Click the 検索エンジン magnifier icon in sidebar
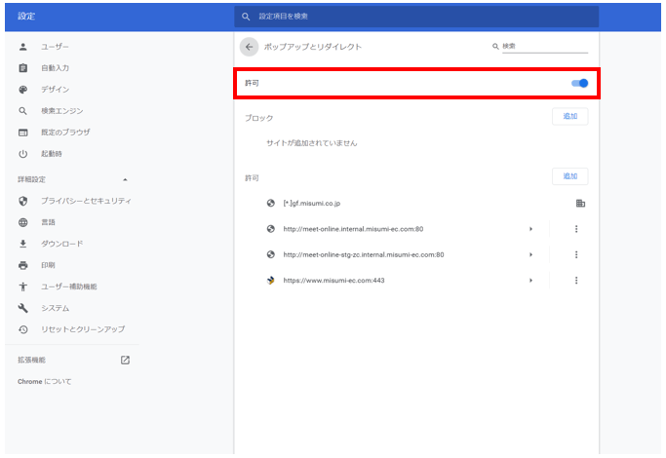666x458 pixels. (x=23, y=111)
